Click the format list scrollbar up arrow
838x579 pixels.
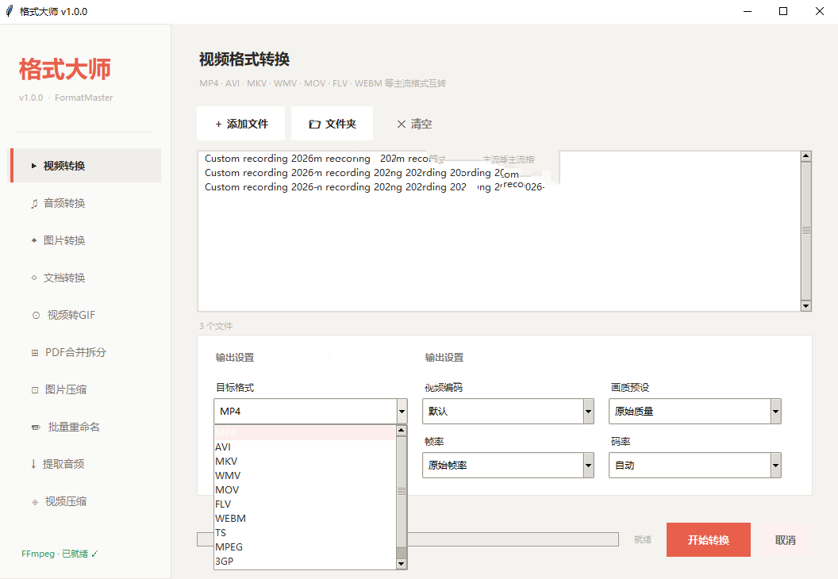pos(402,431)
